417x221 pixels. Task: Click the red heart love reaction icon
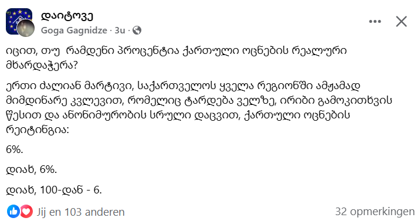point(26,212)
